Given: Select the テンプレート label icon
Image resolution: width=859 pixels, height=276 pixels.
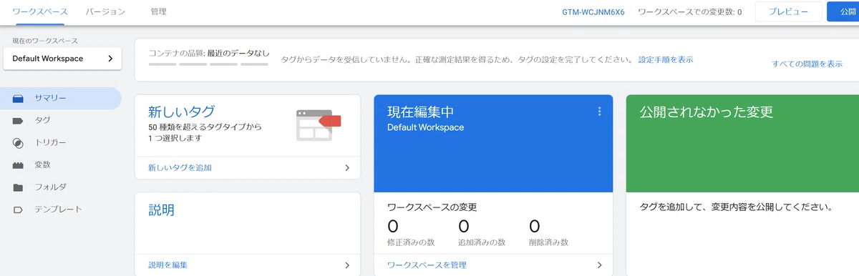Looking at the screenshot, I should click(x=19, y=210).
